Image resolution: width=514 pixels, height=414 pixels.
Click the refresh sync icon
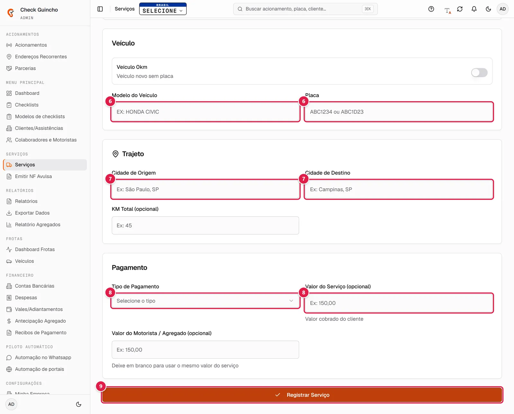(460, 9)
